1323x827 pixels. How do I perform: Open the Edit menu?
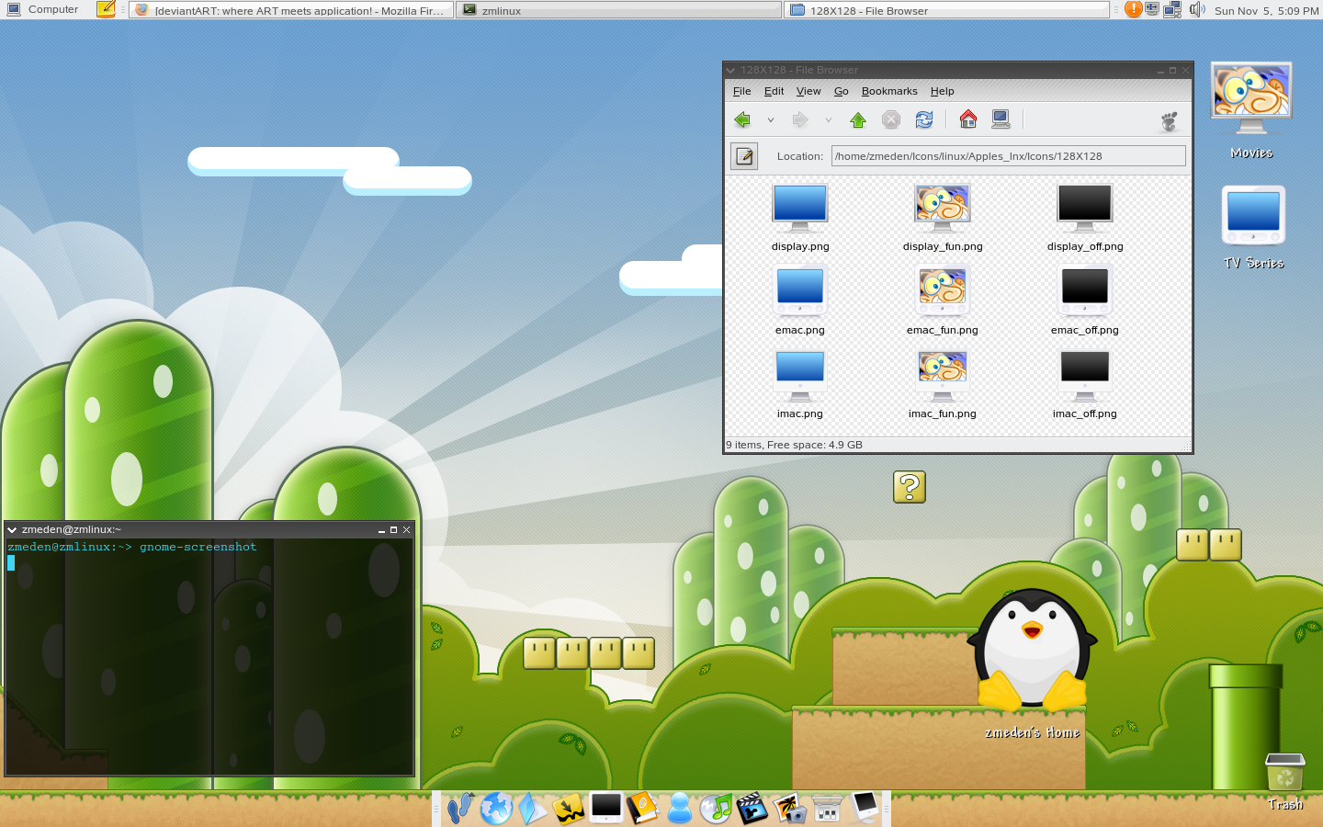point(775,91)
